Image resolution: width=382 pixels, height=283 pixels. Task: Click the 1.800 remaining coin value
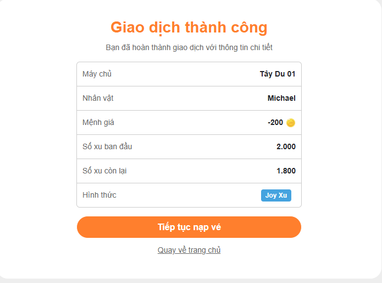tap(286, 171)
